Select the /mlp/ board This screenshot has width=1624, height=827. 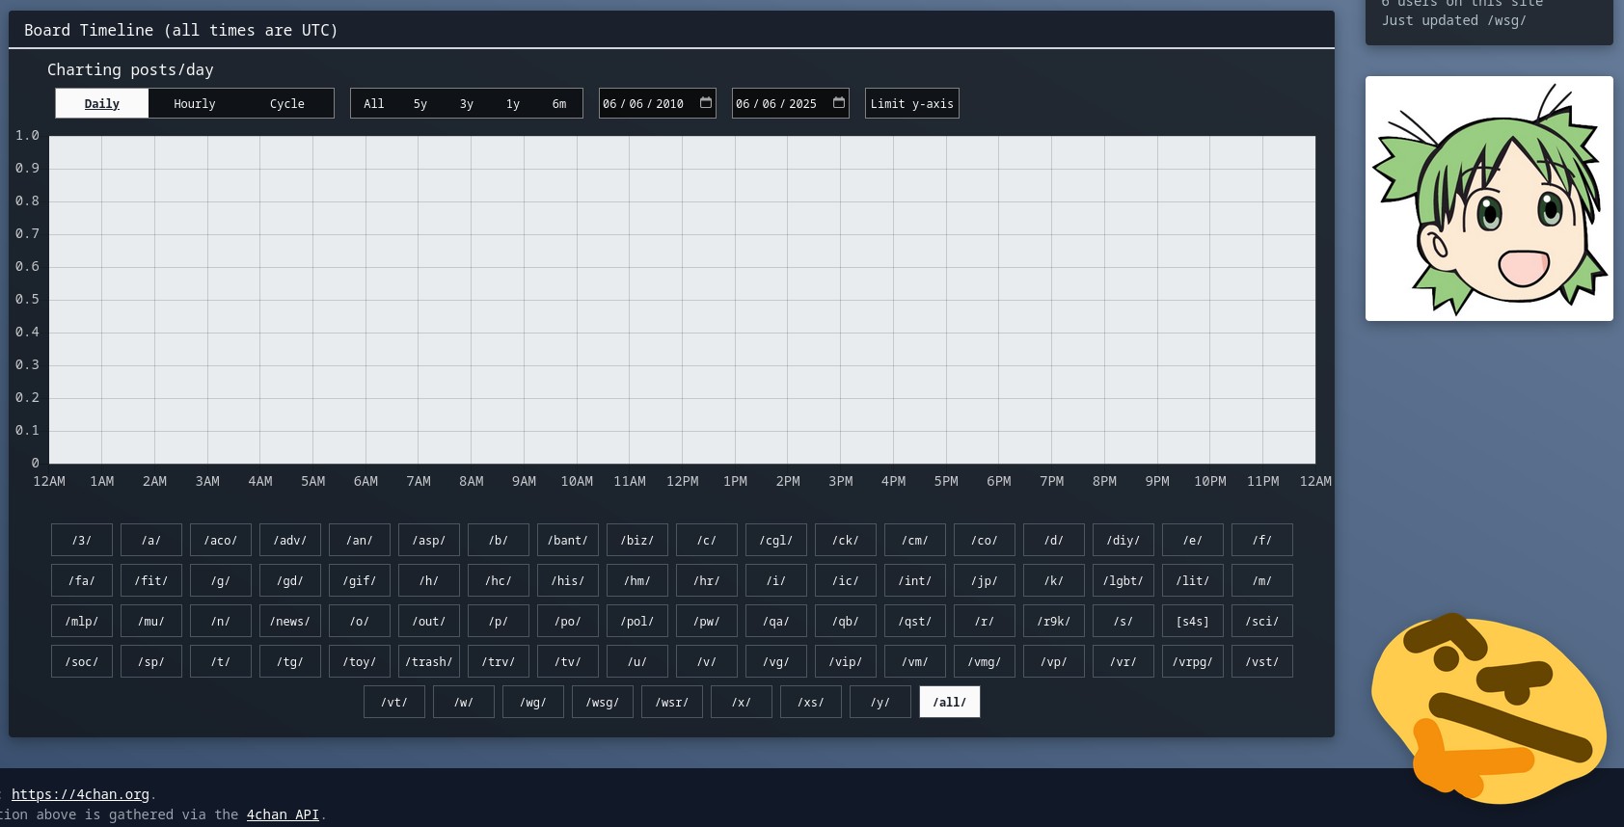pyautogui.click(x=82, y=621)
